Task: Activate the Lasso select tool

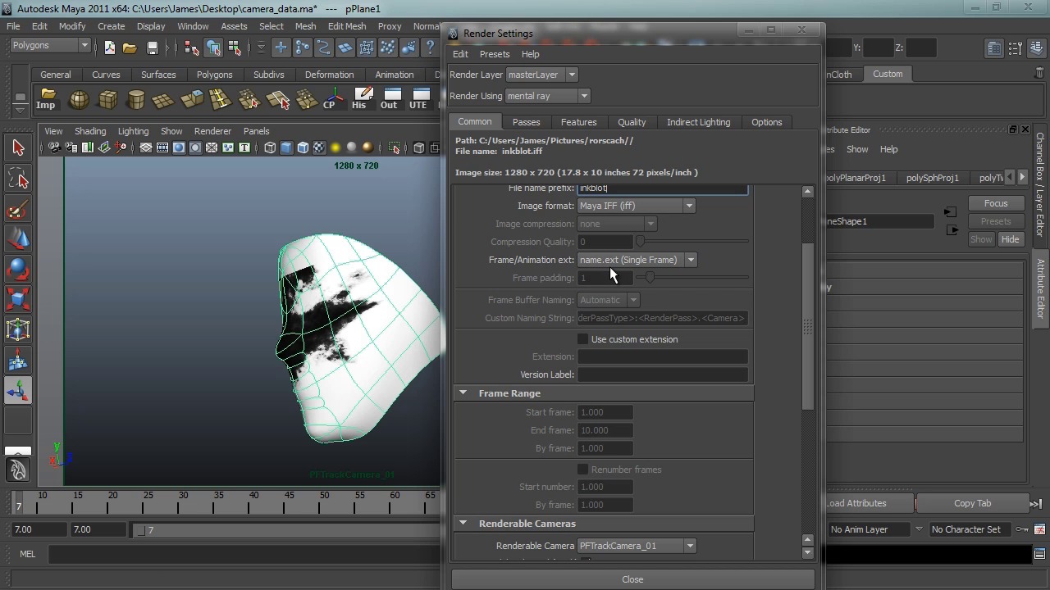Action: point(18,179)
